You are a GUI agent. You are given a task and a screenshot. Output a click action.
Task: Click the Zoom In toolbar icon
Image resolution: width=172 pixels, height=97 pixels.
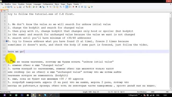coord(47,7)
